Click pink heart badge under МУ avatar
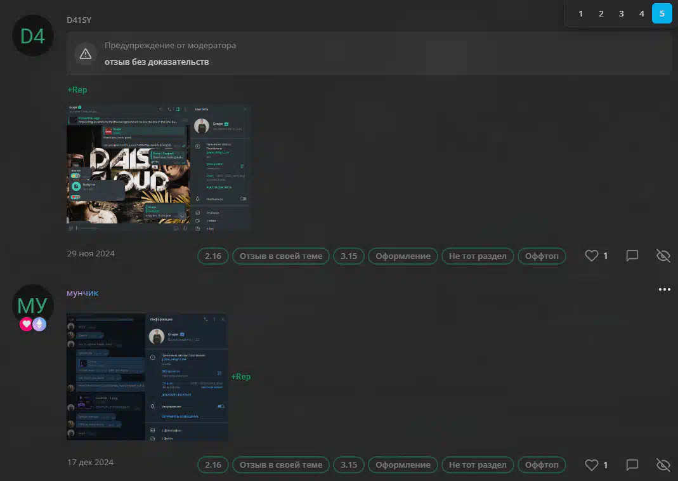Screen dimensions: 678x481 [x=26, y=324]
